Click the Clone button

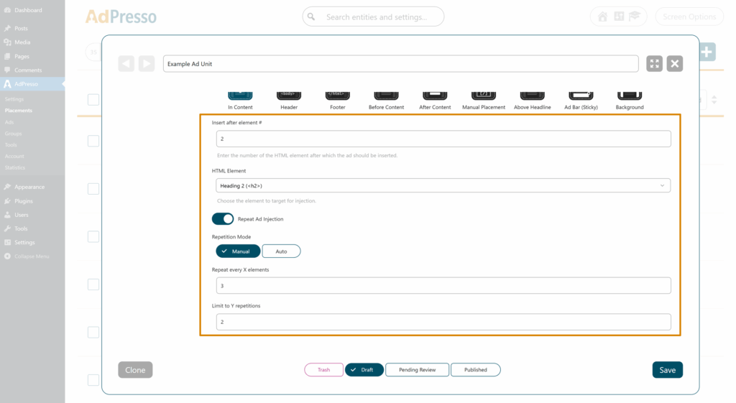point(135,370)
